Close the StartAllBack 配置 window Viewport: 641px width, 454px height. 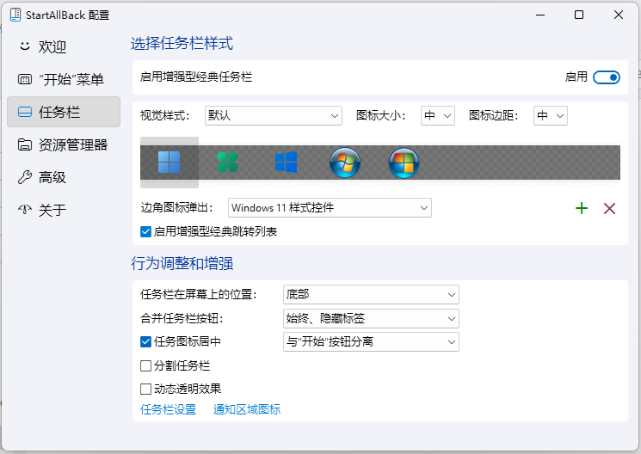click(x=619, y=15)
